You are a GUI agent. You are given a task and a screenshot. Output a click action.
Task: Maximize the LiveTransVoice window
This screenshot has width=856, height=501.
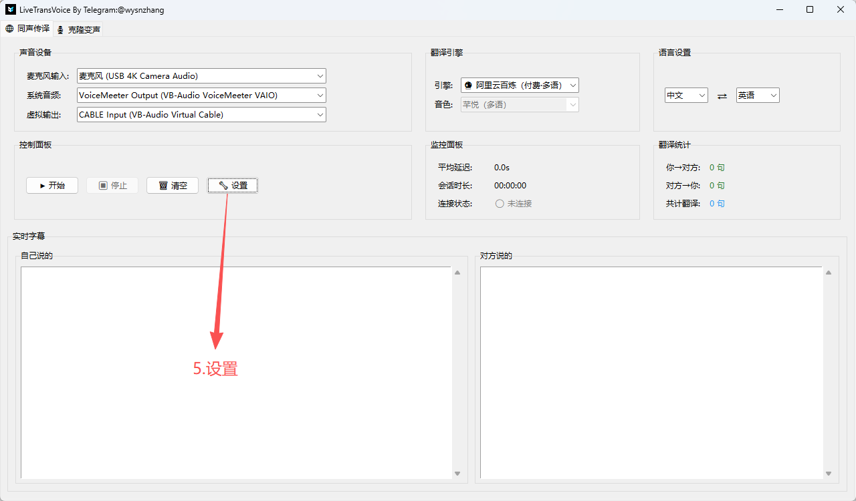(810, 9)
